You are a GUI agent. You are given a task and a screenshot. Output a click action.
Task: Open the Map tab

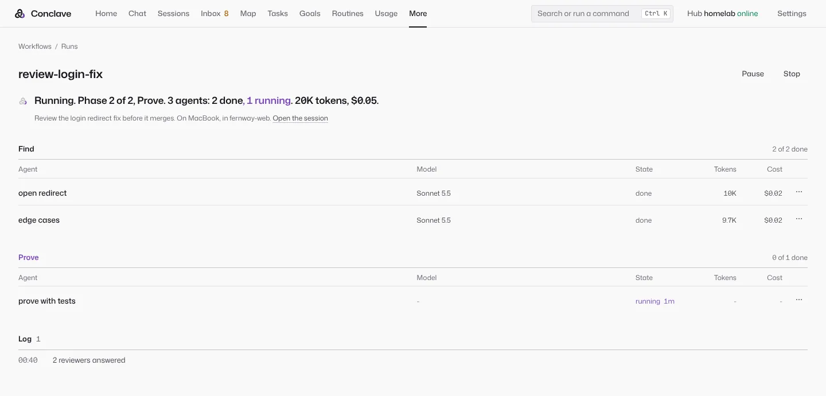click(248, 13)
